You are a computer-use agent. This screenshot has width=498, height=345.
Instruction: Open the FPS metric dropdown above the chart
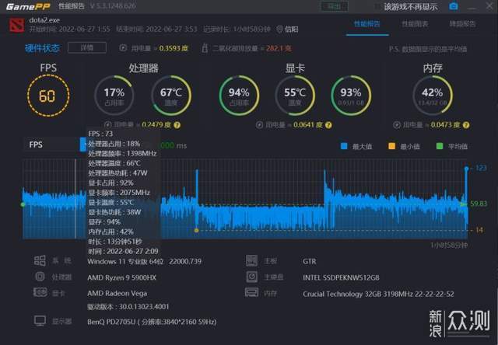(x=55, y=145)
